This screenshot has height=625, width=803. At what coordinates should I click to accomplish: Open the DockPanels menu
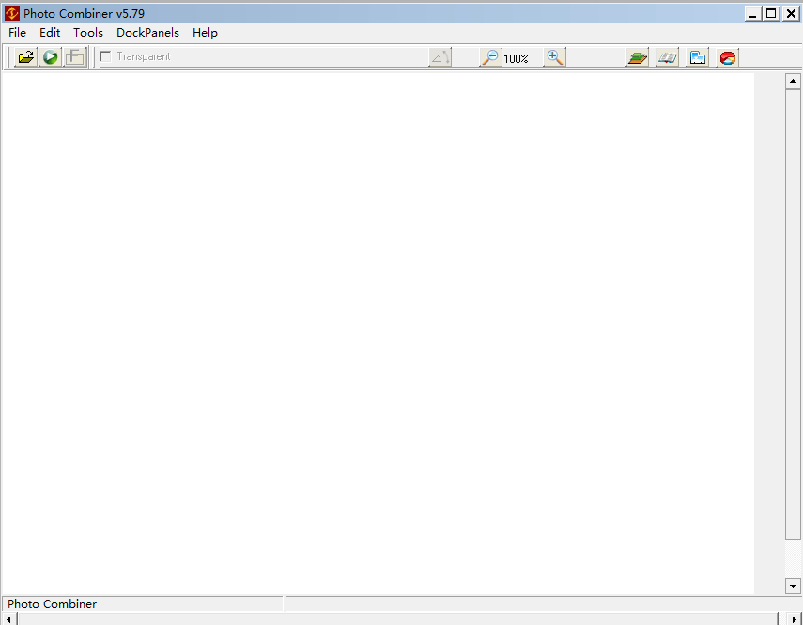coord(147,33)
